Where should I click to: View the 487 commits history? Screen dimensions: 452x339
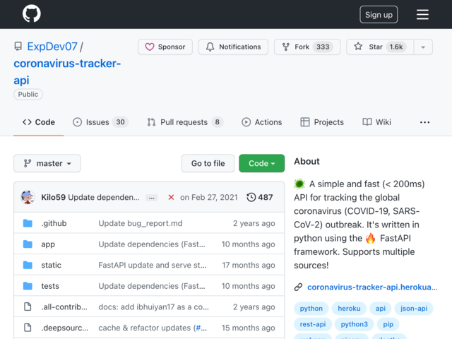[259, 197]
